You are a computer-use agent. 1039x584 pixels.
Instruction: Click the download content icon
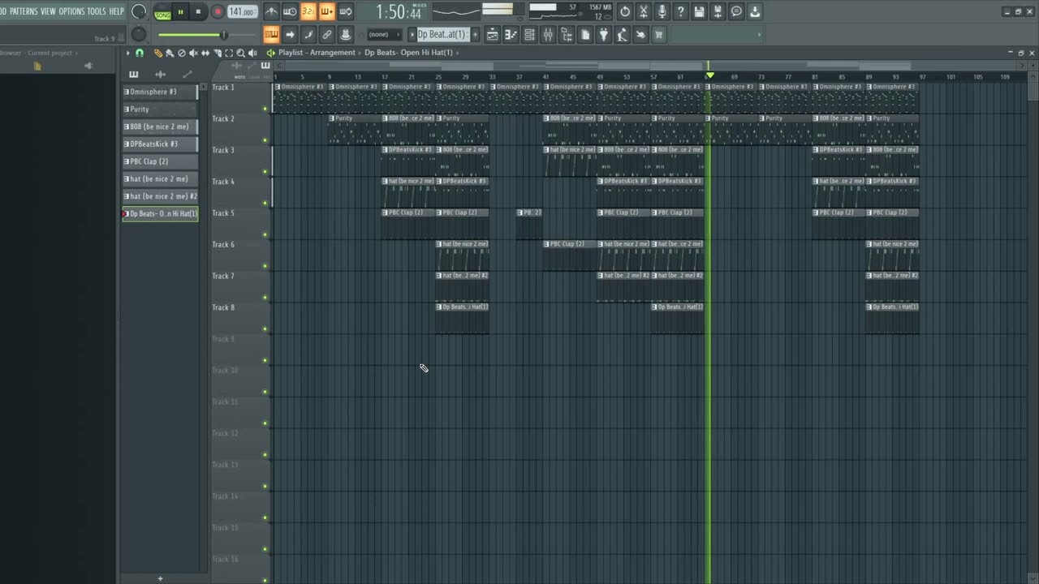[x=756, y=11]
